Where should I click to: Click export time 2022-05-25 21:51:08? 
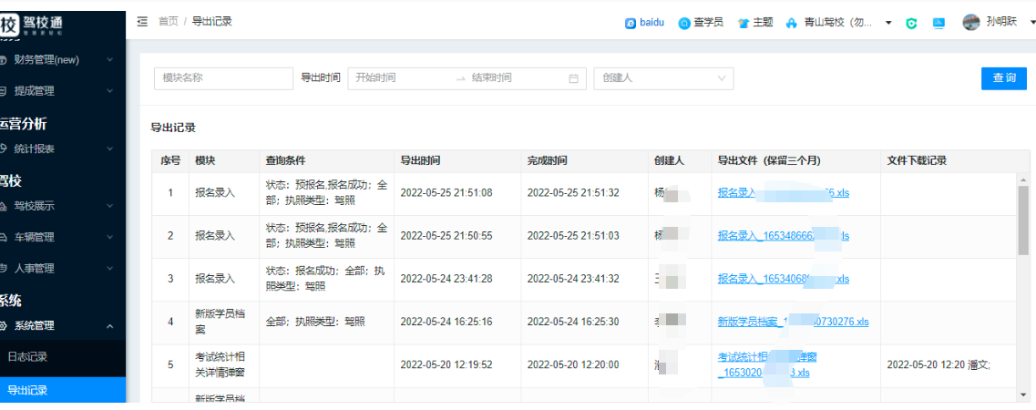point(446,193)
